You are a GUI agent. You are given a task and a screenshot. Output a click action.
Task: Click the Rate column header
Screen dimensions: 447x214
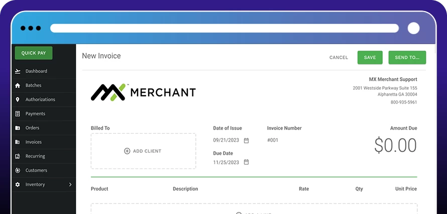303,189
